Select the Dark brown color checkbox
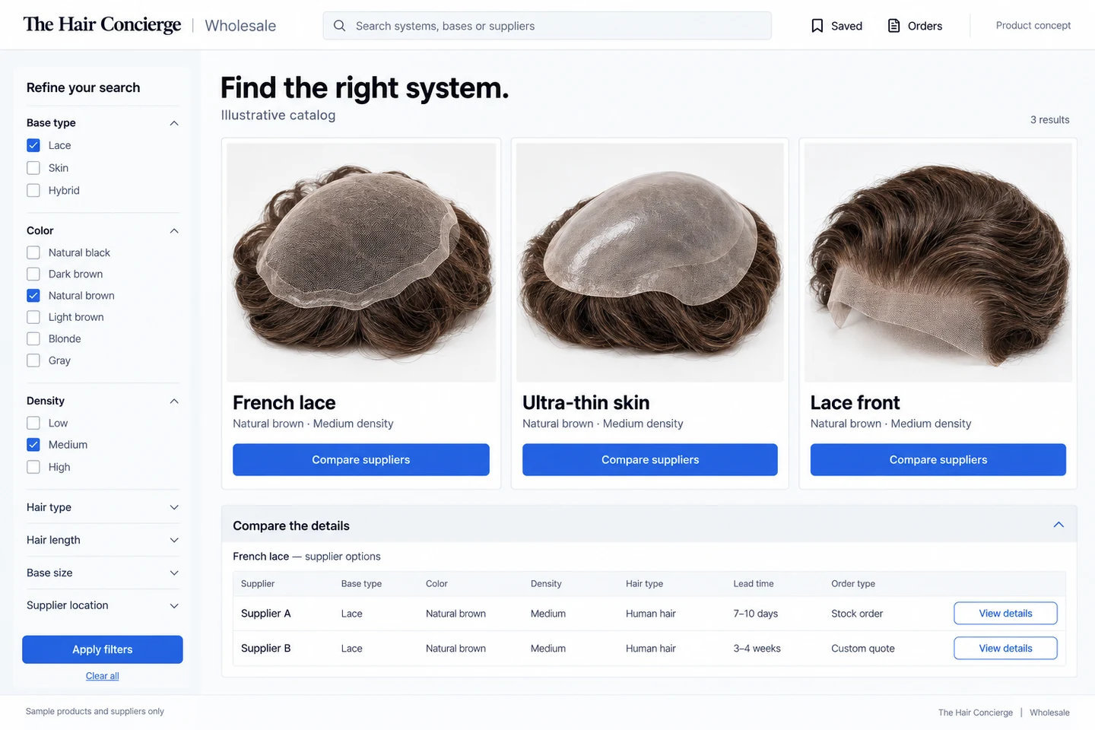 (x=33, y=274)
